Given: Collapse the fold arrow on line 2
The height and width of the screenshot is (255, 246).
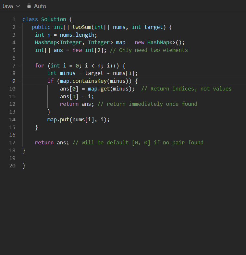Looking at the screenshot, I should coord(20,27).
